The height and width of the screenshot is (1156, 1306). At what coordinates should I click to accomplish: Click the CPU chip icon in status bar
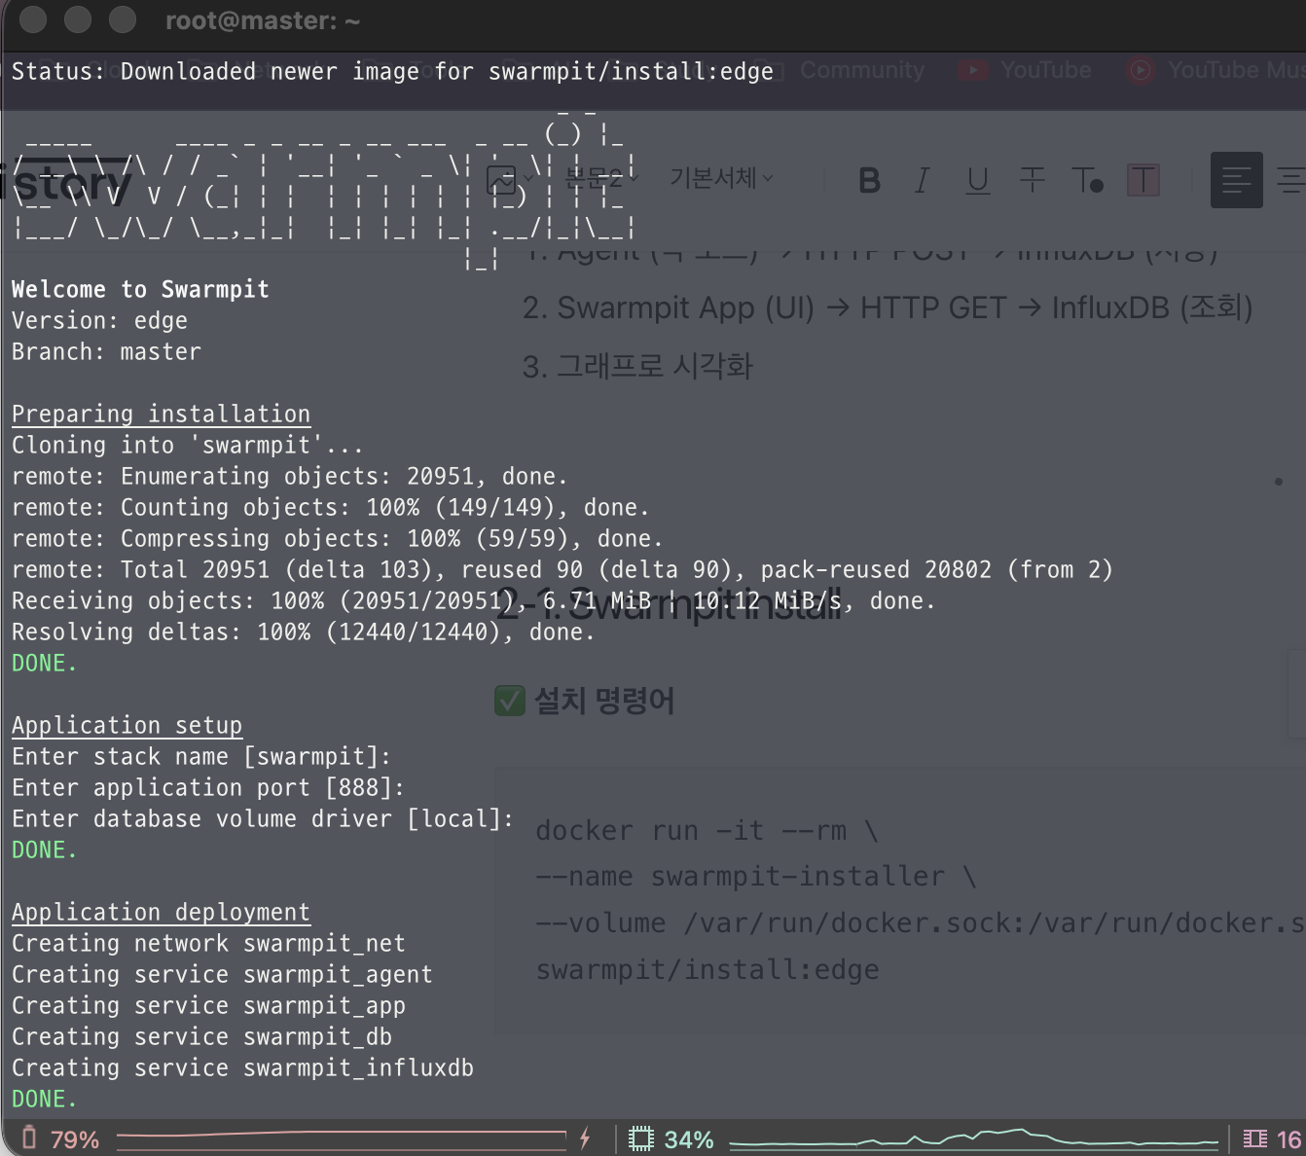pyautogui.click(x=641, y=1138)
